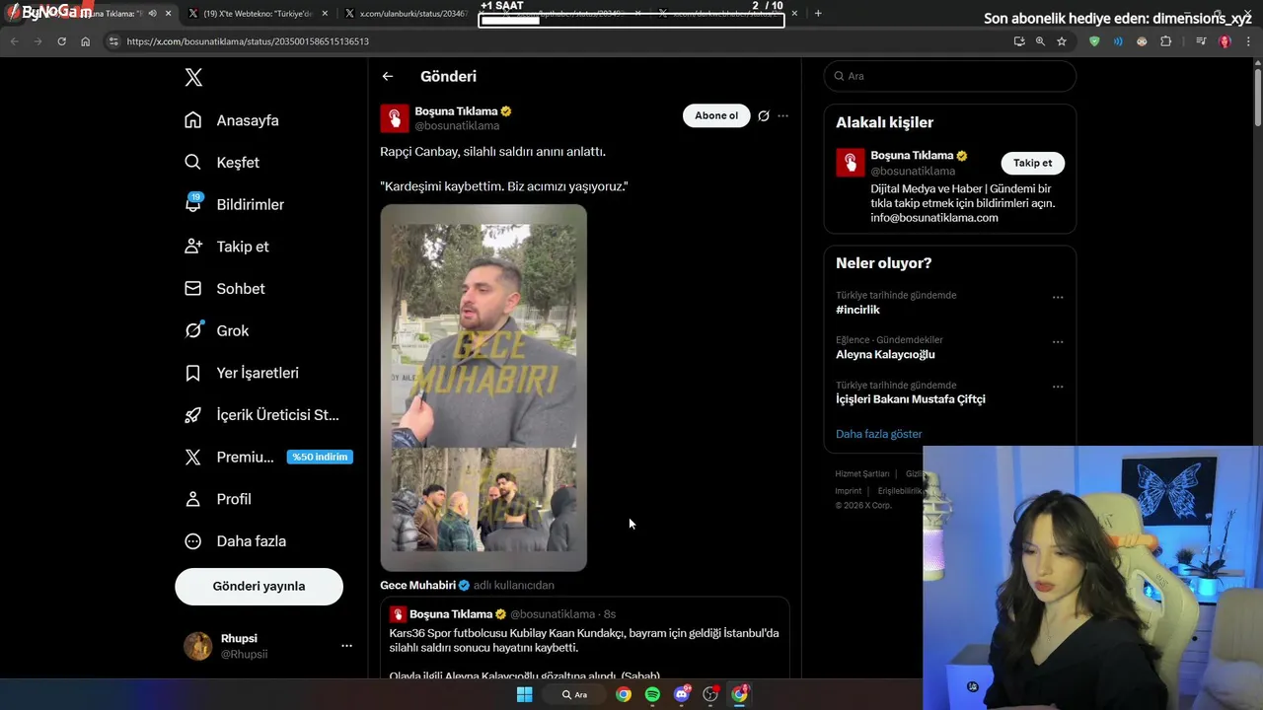The width and height of the screenshot is (1263, 710).
Task: Click the Gönderi yayınla button
Action: click(x=259, y=586)
